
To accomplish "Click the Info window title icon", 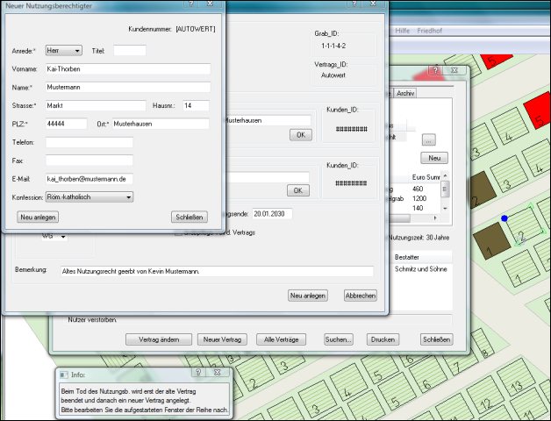I will coord(63,375).
